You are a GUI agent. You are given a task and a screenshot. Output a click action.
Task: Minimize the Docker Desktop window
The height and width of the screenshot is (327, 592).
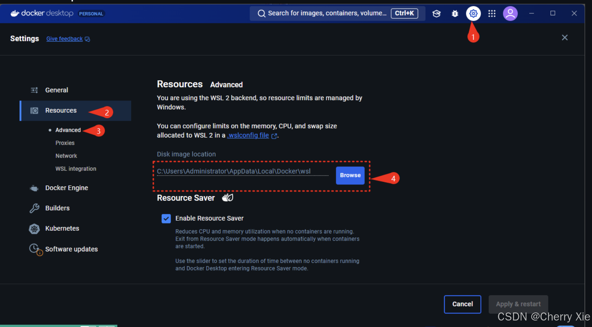coord(532,13)
